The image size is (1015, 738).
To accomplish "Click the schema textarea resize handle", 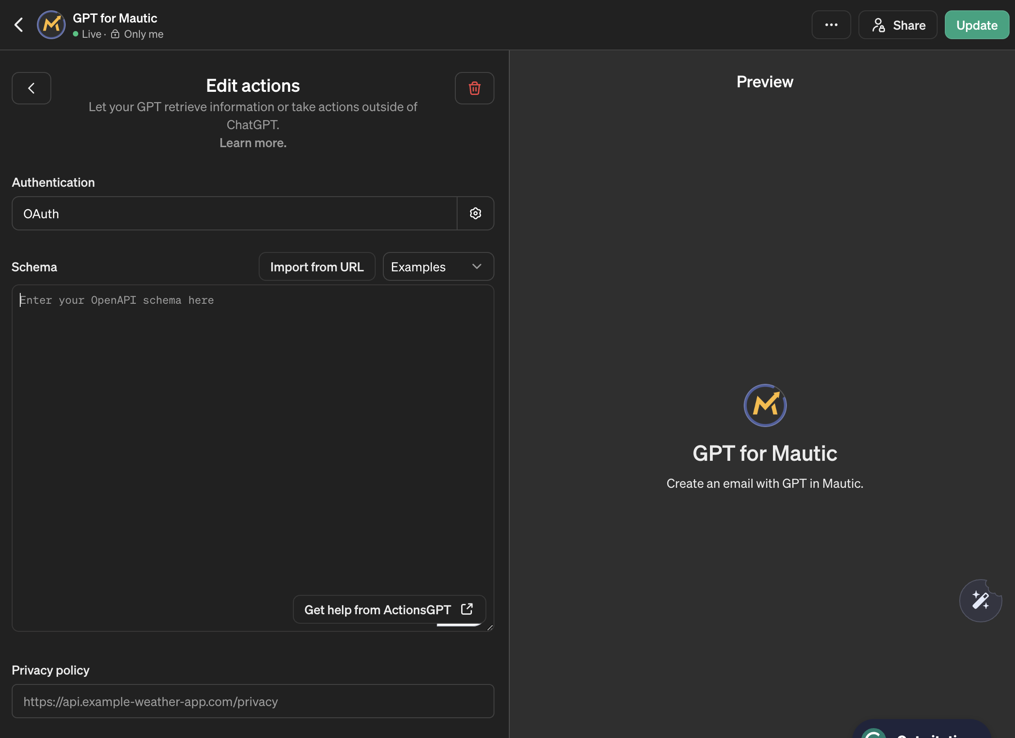I will click(490, 627).
